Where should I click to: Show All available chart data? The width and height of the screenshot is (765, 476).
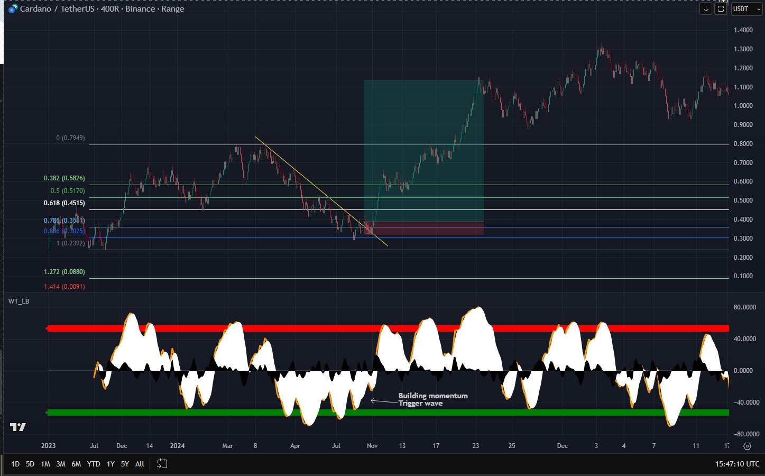(140, 464)
